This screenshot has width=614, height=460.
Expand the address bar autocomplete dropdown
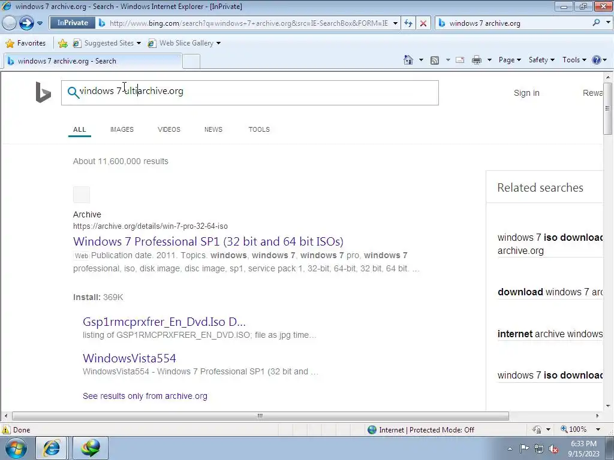click(x=395, y=23)
